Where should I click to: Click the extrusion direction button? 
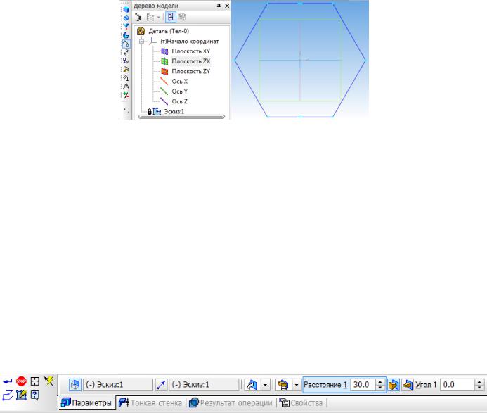pos(252,385)
